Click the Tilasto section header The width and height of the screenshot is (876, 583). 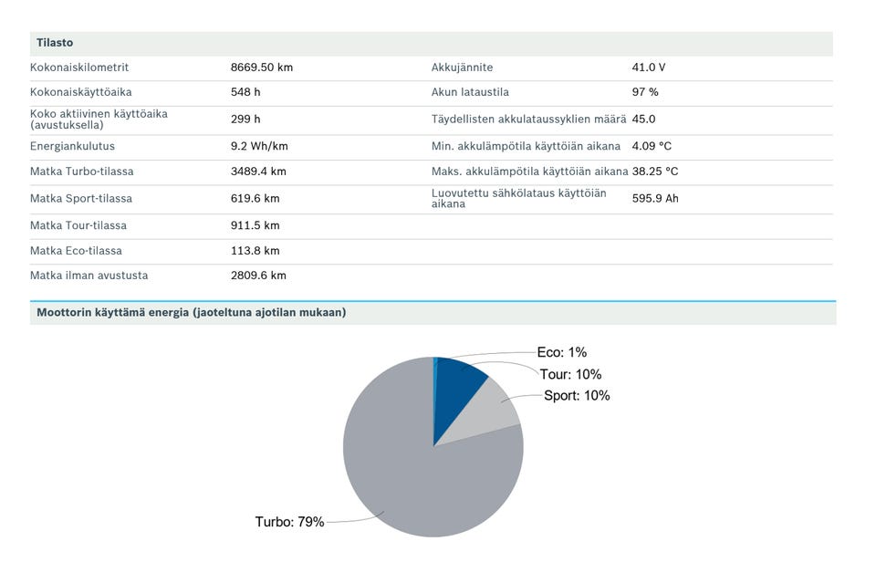click(x=432, y=43)
